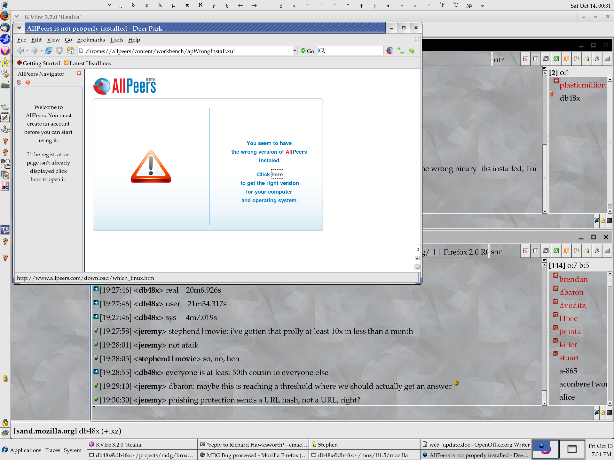Click the AllPeers globe toolbar icon
Image resolution: width=614 pixels, height=460 pixels.
[x=390, y=50]
